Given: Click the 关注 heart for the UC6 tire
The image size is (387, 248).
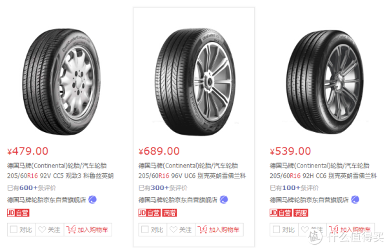Looking at the screenshot, I should (174, 229).
